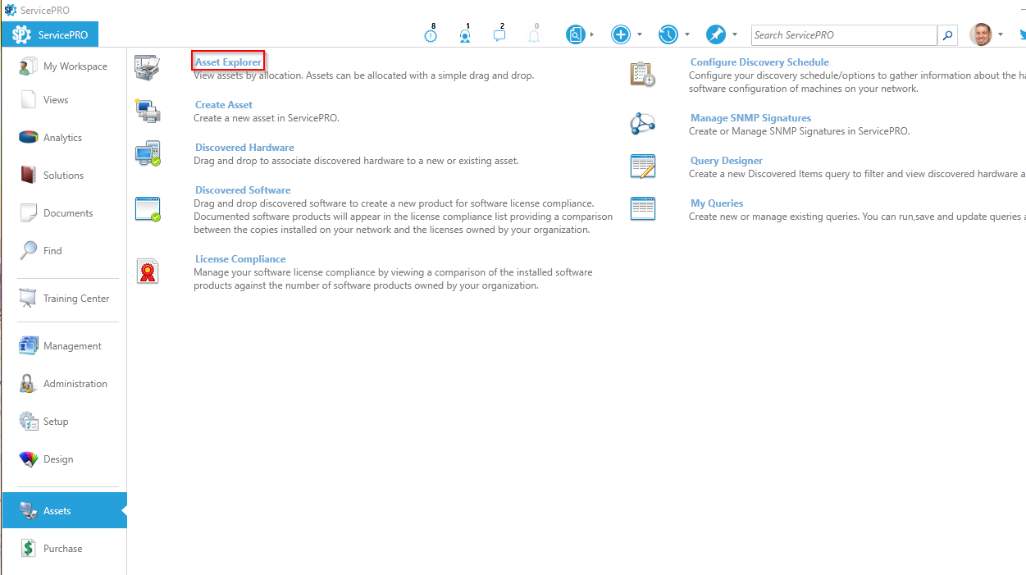The image size is (1026, 575).
Task: Open the recent history clock icon
Action: (x=668, y=34)
